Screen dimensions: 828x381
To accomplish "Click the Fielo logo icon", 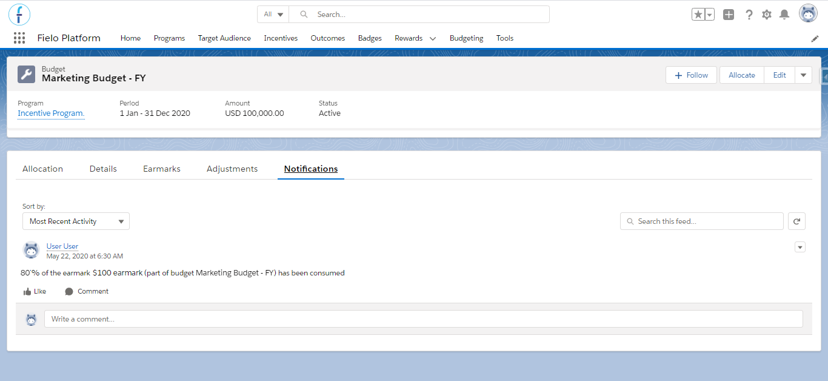I will [19, 14].
